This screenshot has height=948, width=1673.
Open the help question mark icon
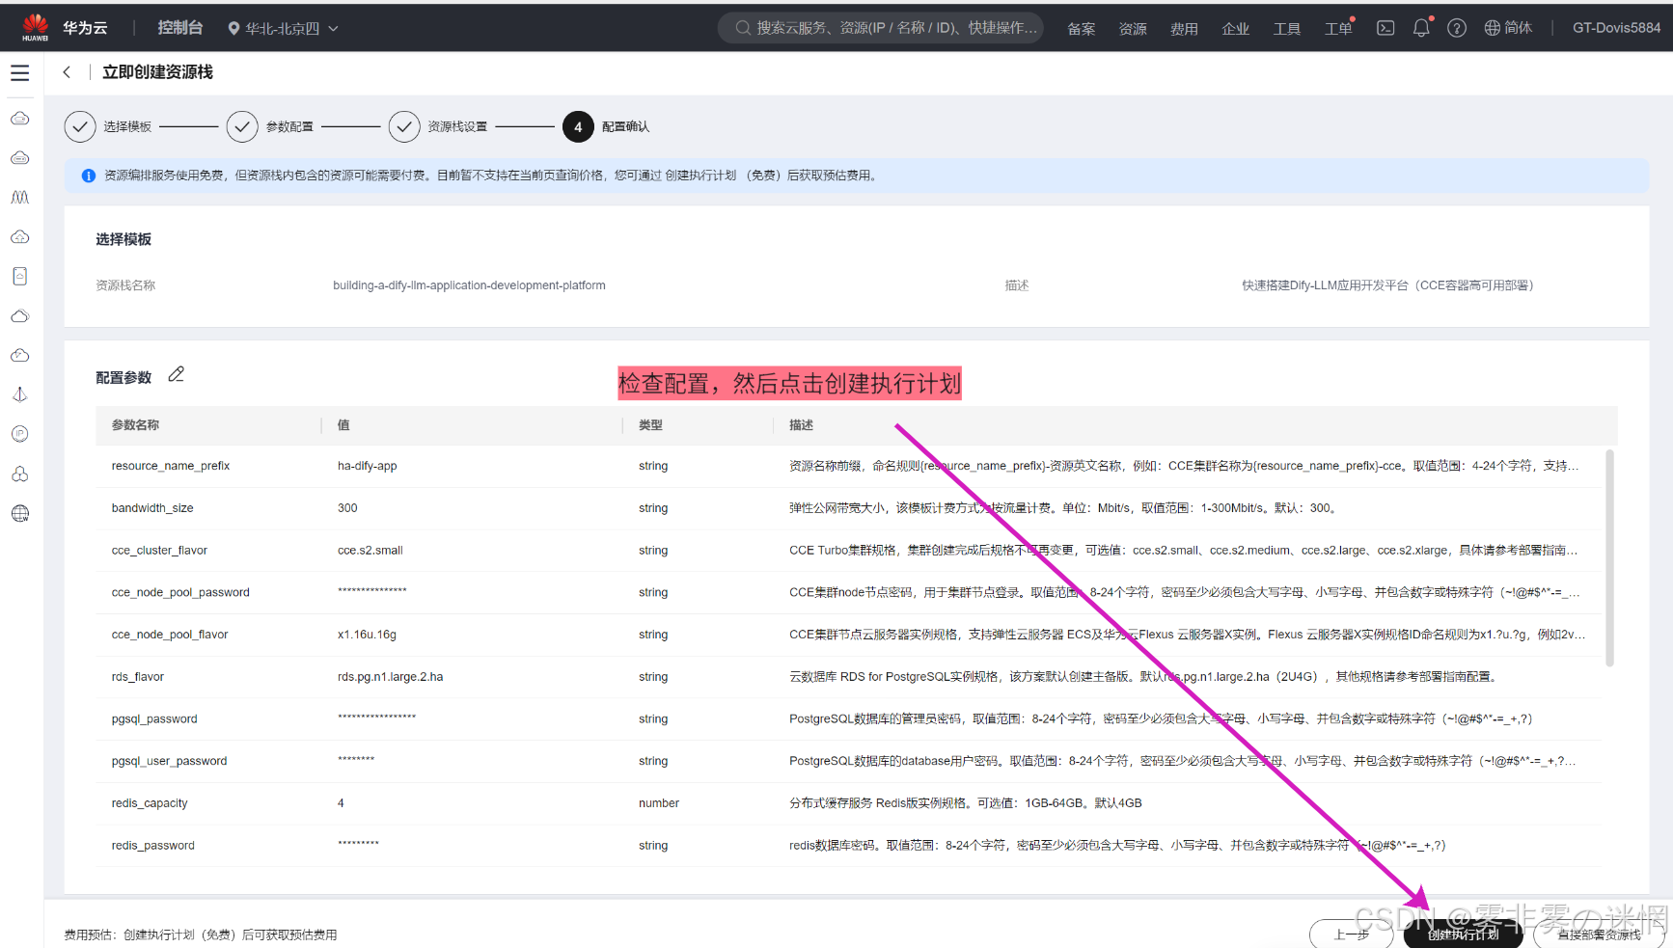point(1457,29)
